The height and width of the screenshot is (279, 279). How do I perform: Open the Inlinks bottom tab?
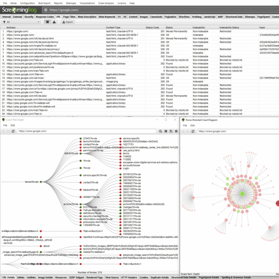21,277
